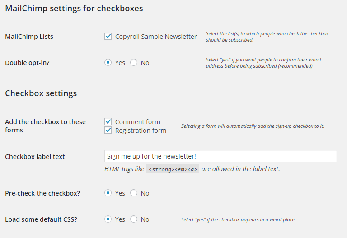This screenshot has width=347, height=238.
Task: Click the 'MailChimp settings for checkboxes' heading
Action: 74,9
